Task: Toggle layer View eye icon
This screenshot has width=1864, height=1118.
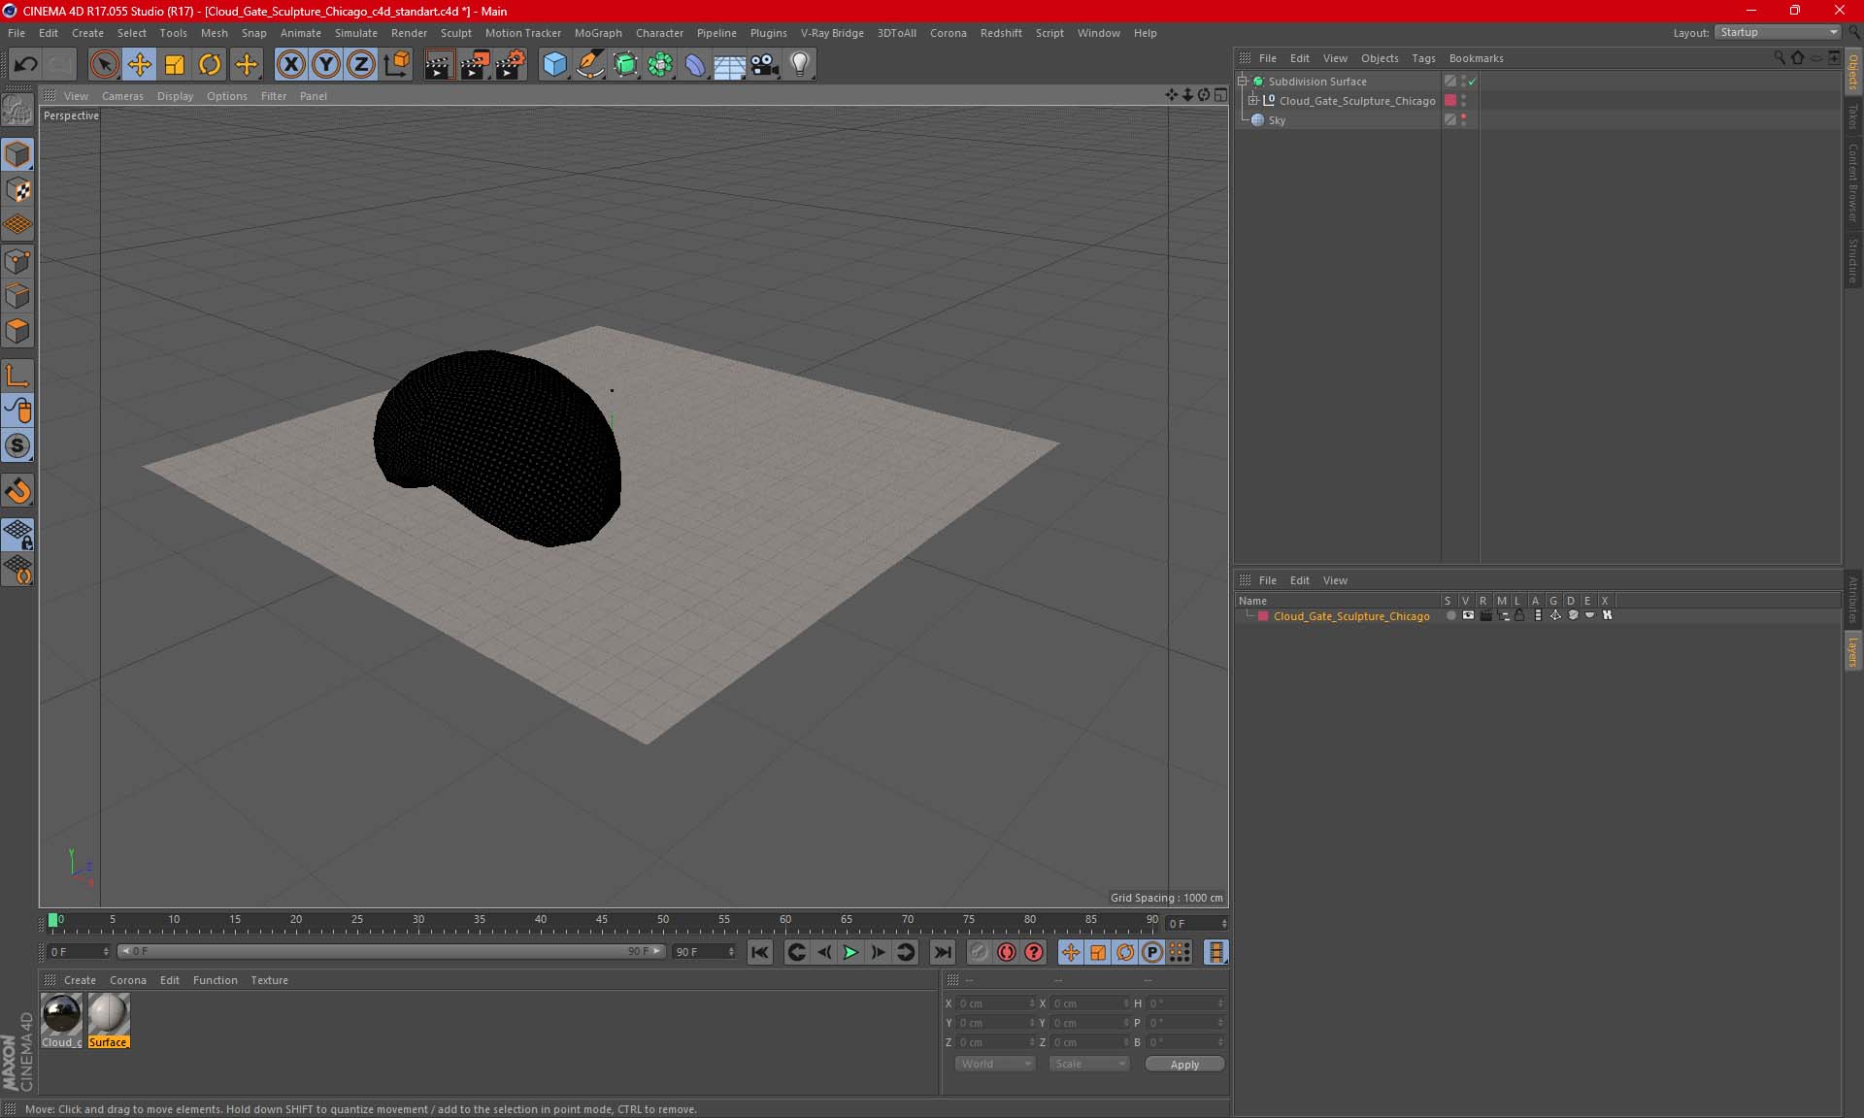Action: [1468, 615]
